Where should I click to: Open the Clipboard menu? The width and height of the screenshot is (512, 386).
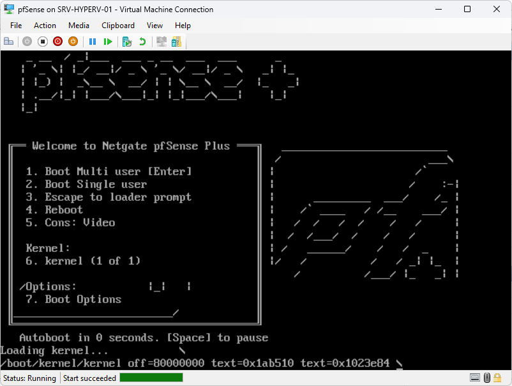click(x=117, y=26)
